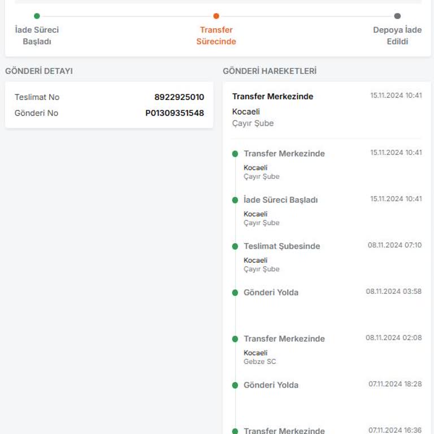Click shipment number P01309351548
Image resolution: width=434 pixels, height=434 pixels.
tap(175, 113)
